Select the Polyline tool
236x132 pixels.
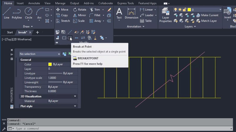(17, 13)
